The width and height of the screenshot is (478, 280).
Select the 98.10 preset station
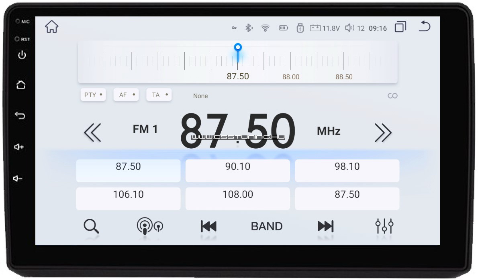(x=347, y=171)
